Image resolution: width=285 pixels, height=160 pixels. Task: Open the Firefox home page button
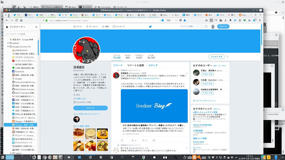(x=21, y=20)
